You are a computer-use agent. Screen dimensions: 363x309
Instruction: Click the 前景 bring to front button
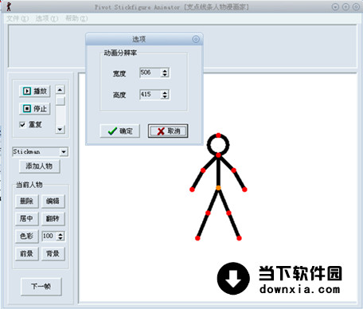27,253
